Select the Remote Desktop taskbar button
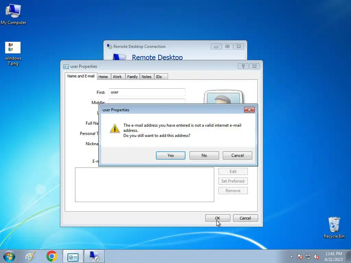The width and height of the screenshot is (351, 263). 94,256
